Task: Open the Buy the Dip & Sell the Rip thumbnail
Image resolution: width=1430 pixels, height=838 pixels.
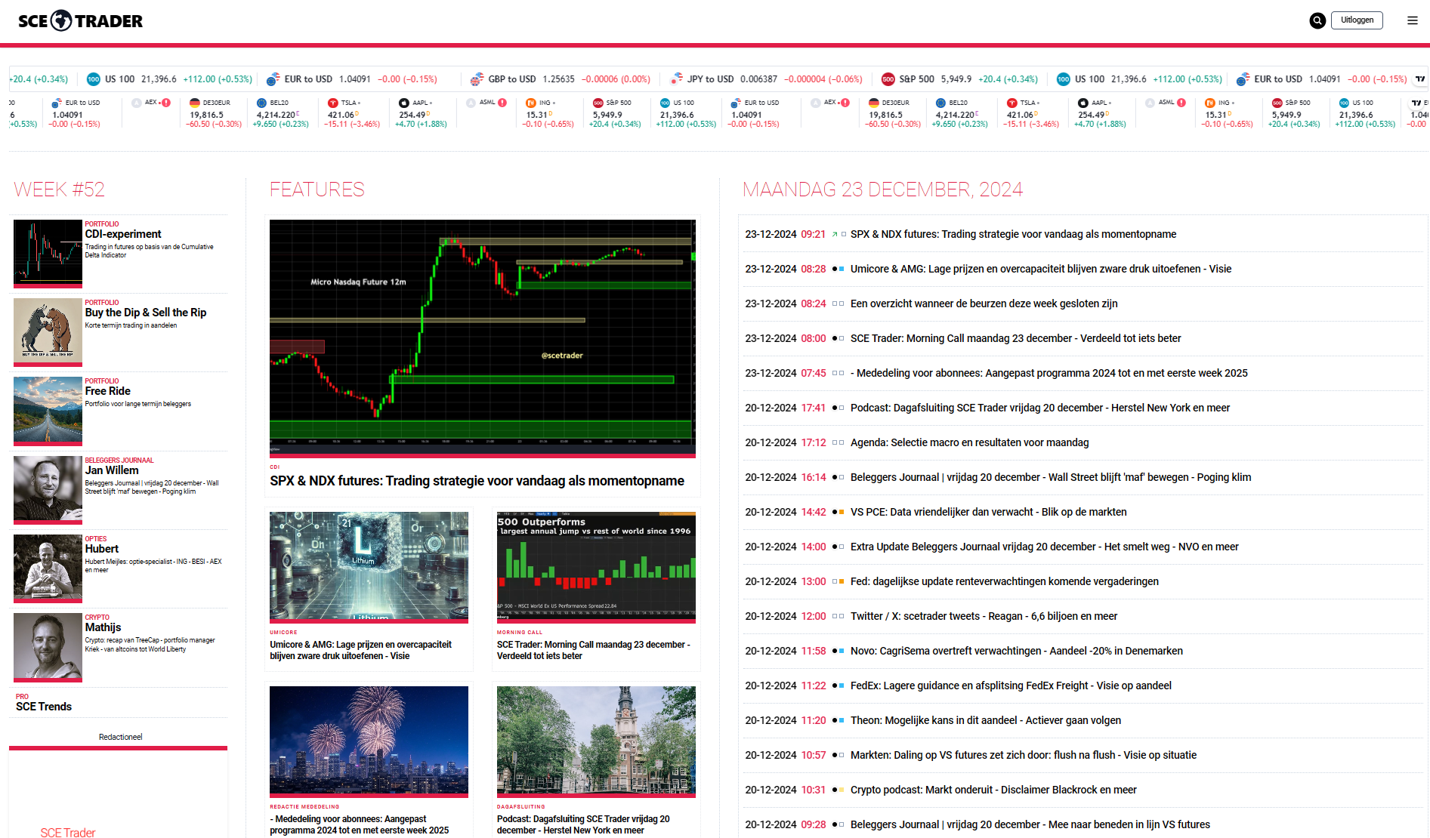Action: 48,332
